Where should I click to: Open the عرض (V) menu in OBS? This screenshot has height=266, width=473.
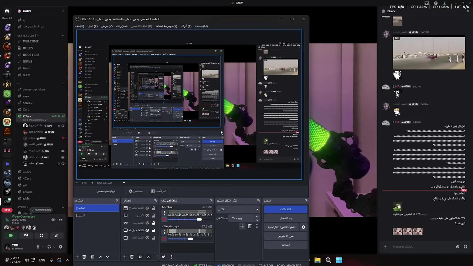[107, 26]
